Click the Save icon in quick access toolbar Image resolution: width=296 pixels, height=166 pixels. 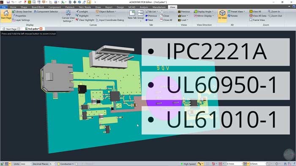tap(8, 2)
